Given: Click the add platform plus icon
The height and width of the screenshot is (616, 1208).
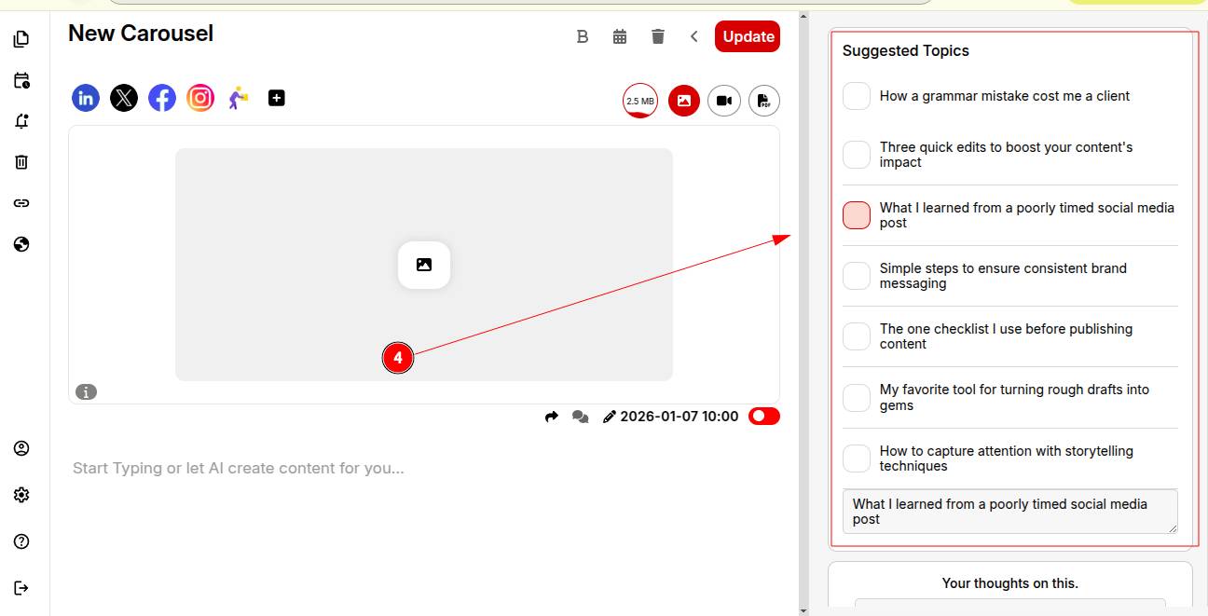Looking at the screenshot, I should tap(277, 98).
